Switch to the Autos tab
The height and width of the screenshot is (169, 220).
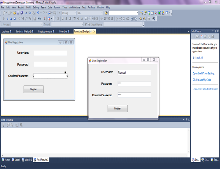point(6,160)
